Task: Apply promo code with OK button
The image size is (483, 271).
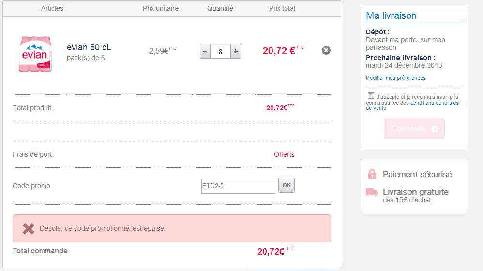Action: coord(287,185)
